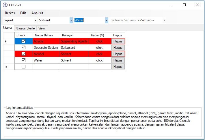Screen dimensions: 205x140
Task: Open the Analisis menu
Action: click(x=37, y=13)
